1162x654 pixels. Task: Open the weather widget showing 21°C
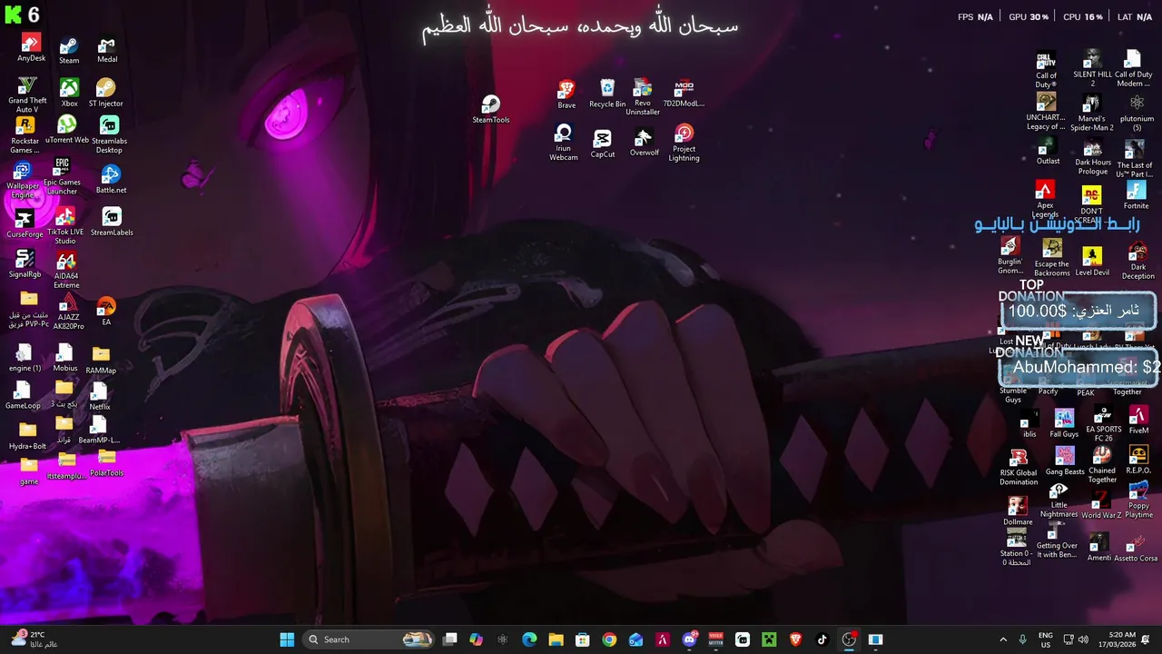(x=34, y=639)
